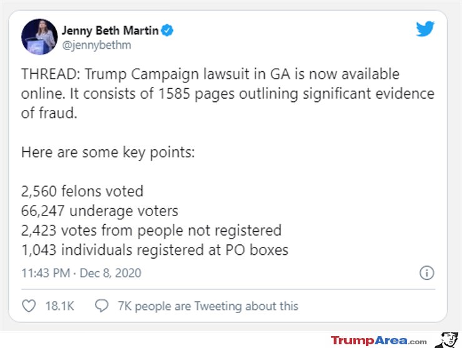This screenshot has height=348, width=462.
Task: Click the line mentioning 1585 pages
Action: click(228, 94)
